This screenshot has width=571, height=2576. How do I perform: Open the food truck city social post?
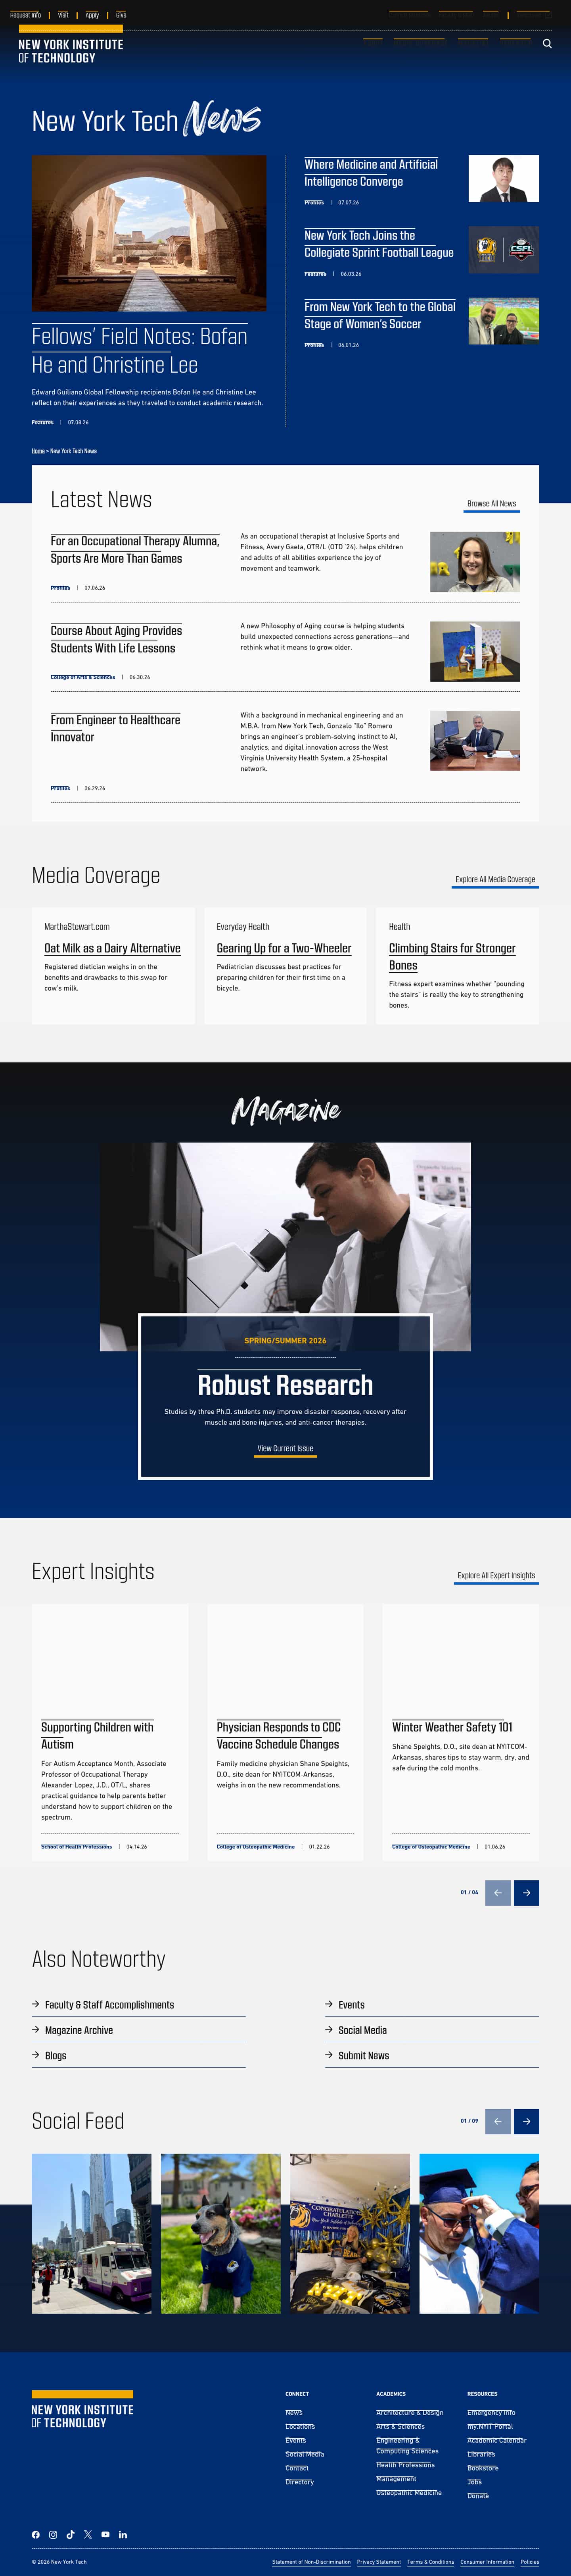pyautogui.click(x=91, y=2234)
